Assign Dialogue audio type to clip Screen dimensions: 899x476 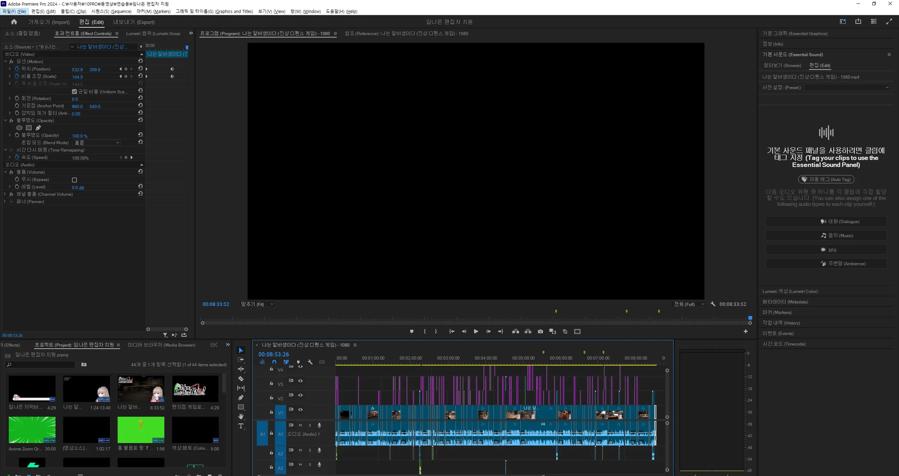click(x=826, y=221)
